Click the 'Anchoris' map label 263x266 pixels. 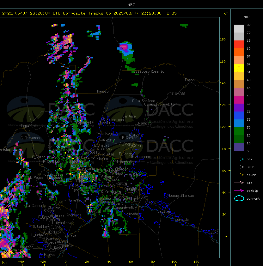[x=74, y=215]
